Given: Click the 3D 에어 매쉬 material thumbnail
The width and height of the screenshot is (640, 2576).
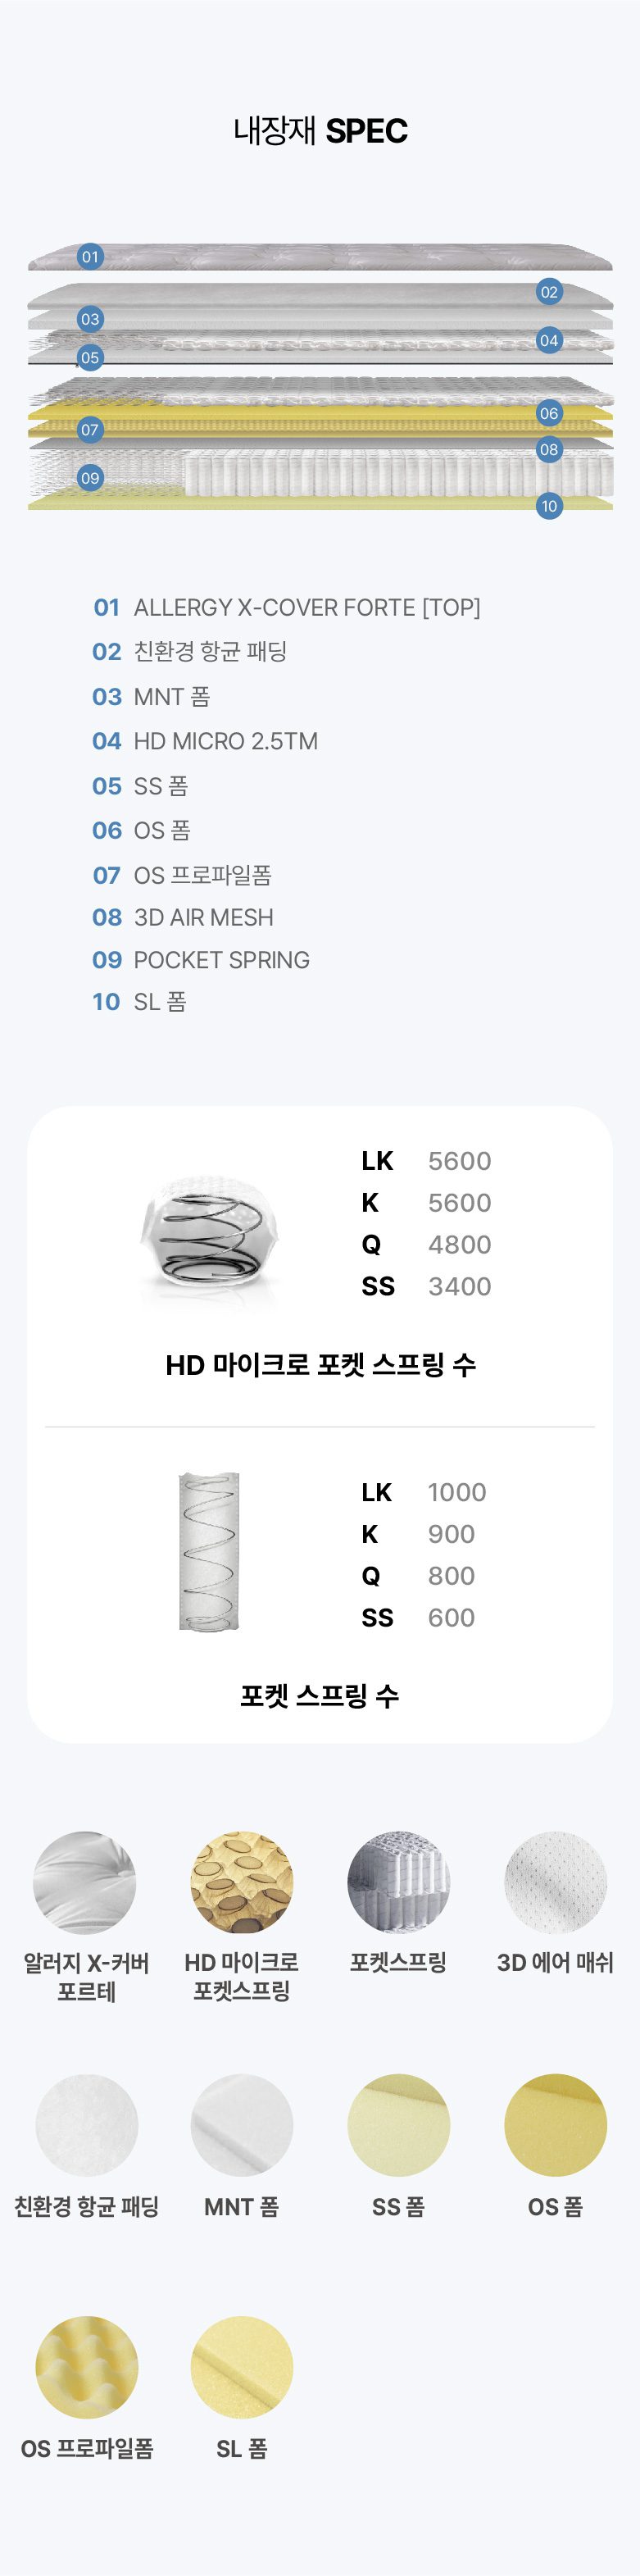Looking at the screenshot, I should (x=555, y=1883).
